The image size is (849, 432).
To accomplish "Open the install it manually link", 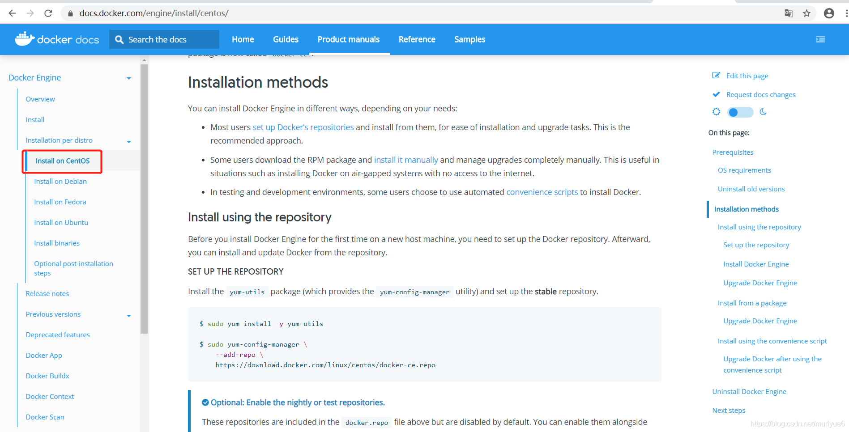I will point(406,160).
